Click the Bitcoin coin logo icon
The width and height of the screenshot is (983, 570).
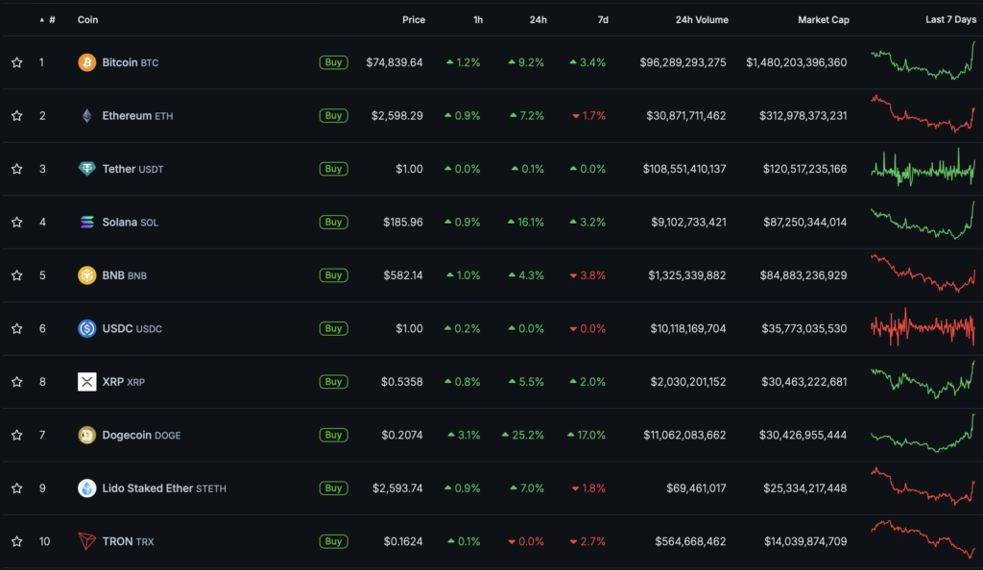tap(87, 62)
